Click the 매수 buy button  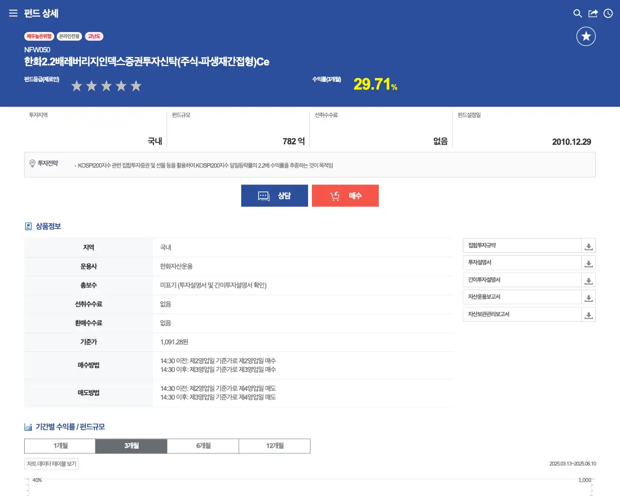click(345, 196)
